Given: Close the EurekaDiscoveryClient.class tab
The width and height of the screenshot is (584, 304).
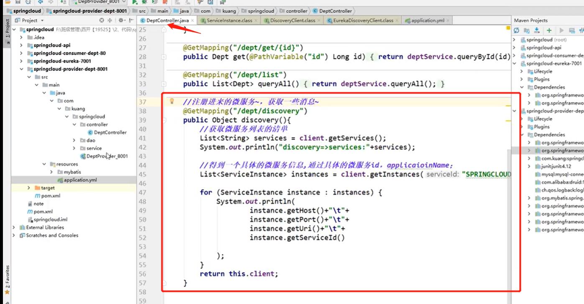Looking at the screenshot, I should click(397, 20).
